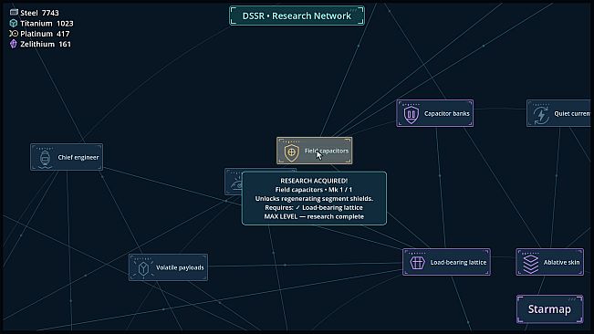Click the Load-bearing lattice icon
Image resolution: width=594 pixels, height=334 pixels.
coord(417,263)
